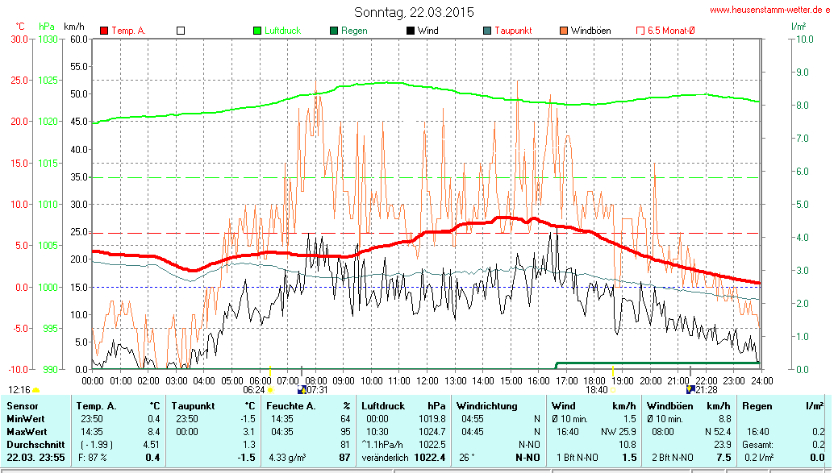Click the 6.5 Monat-Ø legend box
Image resolution: width=834 pixels, height=473 pixels.
point(640,31)
